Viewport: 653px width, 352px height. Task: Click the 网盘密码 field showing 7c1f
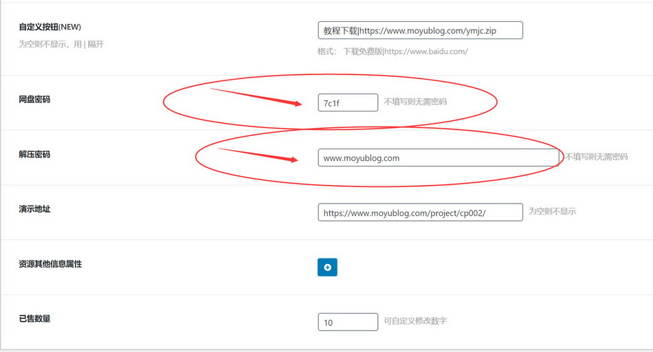click(348, 102)
